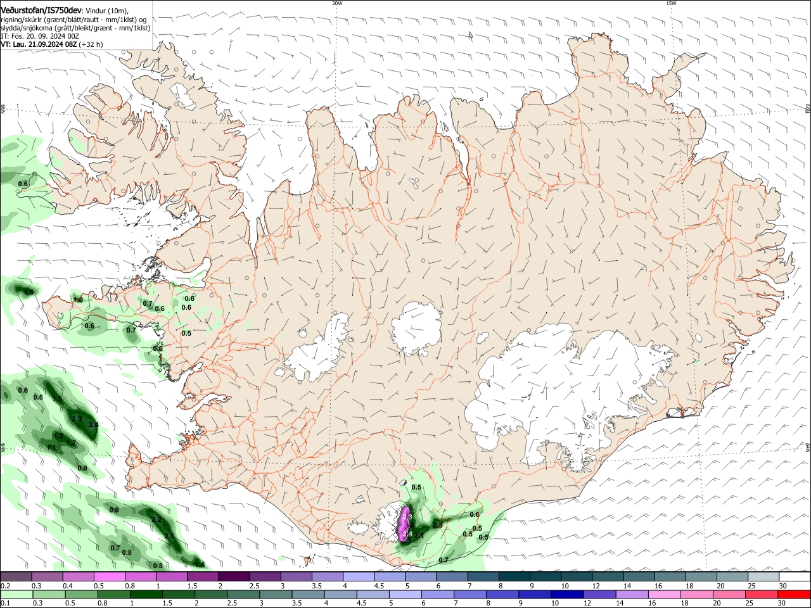The image size is (811, 608).
Task: Click the lower-row swatch between 0.8 and 1
Action: 113,594
